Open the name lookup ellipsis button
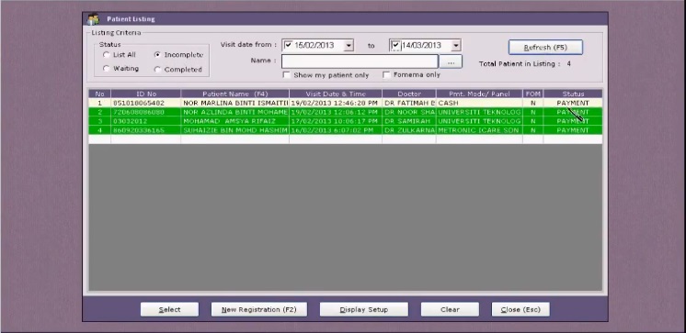The width and height of the screenshot is (686, 333). pos(451,61)
